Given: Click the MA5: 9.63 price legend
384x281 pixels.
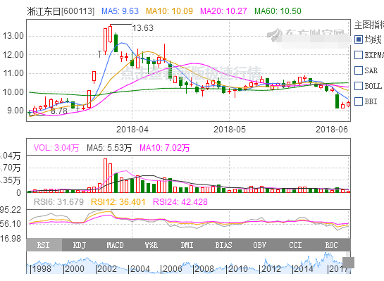Looking at the screenshot, I should (120, 11).
